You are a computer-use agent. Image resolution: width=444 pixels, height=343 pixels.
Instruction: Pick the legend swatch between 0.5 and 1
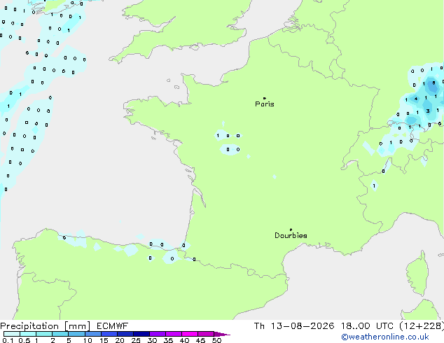click(28, 334)
